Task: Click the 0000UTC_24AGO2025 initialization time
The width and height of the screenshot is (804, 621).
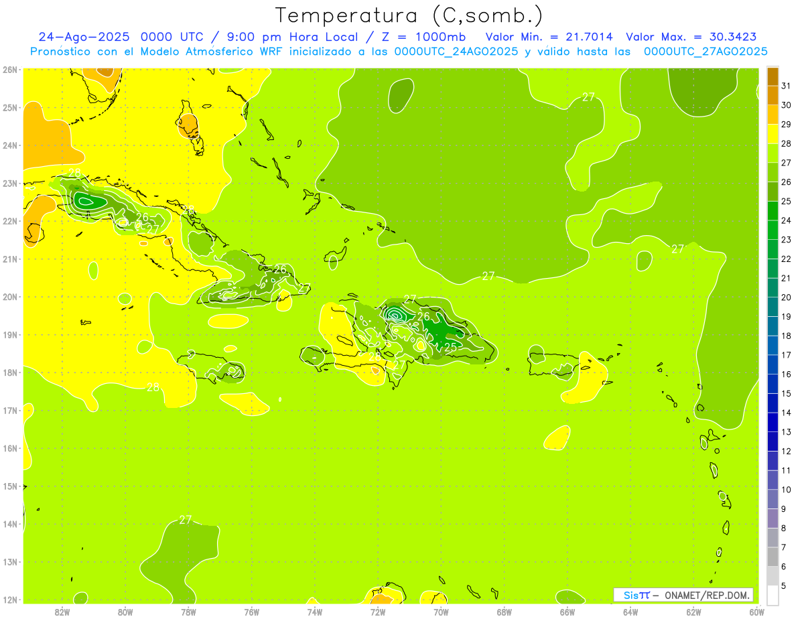Action: [456, 52]
